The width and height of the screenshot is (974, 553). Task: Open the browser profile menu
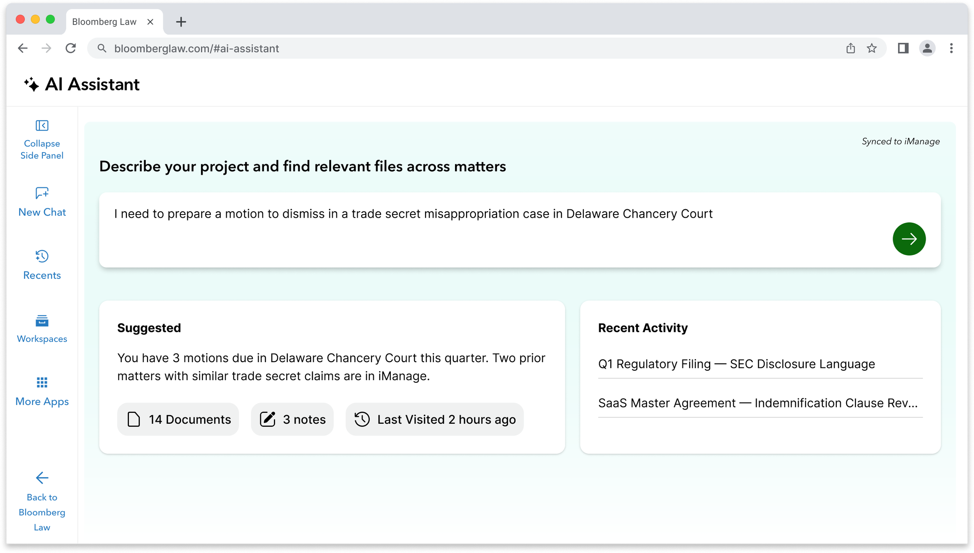(x=927, y=48)
